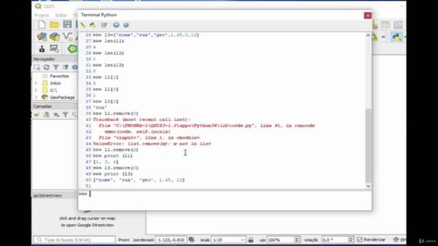
Task: Create a new QGIS project
Action: pos(42,25)
